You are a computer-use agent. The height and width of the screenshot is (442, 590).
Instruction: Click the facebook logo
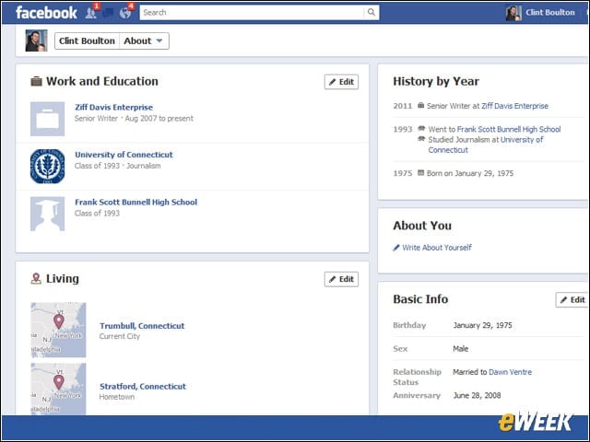(46, 13)
